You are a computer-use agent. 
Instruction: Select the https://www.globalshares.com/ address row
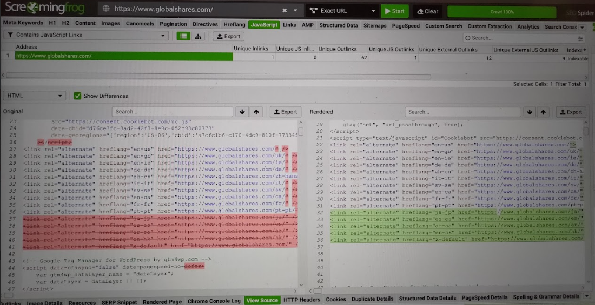coord(123,56)
